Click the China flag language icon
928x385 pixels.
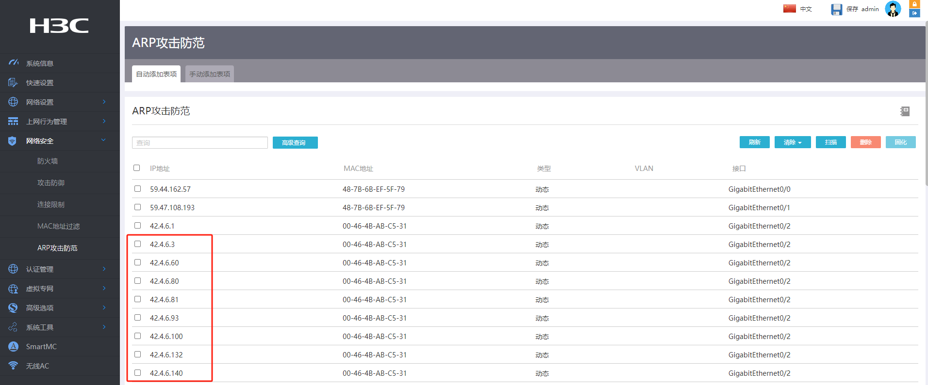pos(790,9)
